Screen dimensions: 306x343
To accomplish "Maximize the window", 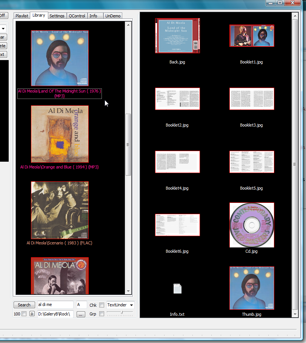I will [x=280, y=3].
